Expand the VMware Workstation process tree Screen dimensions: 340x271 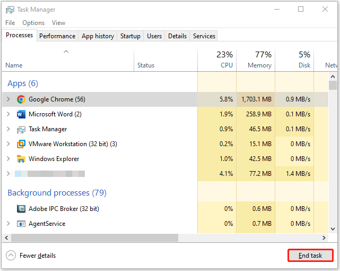tap(8, 144)
